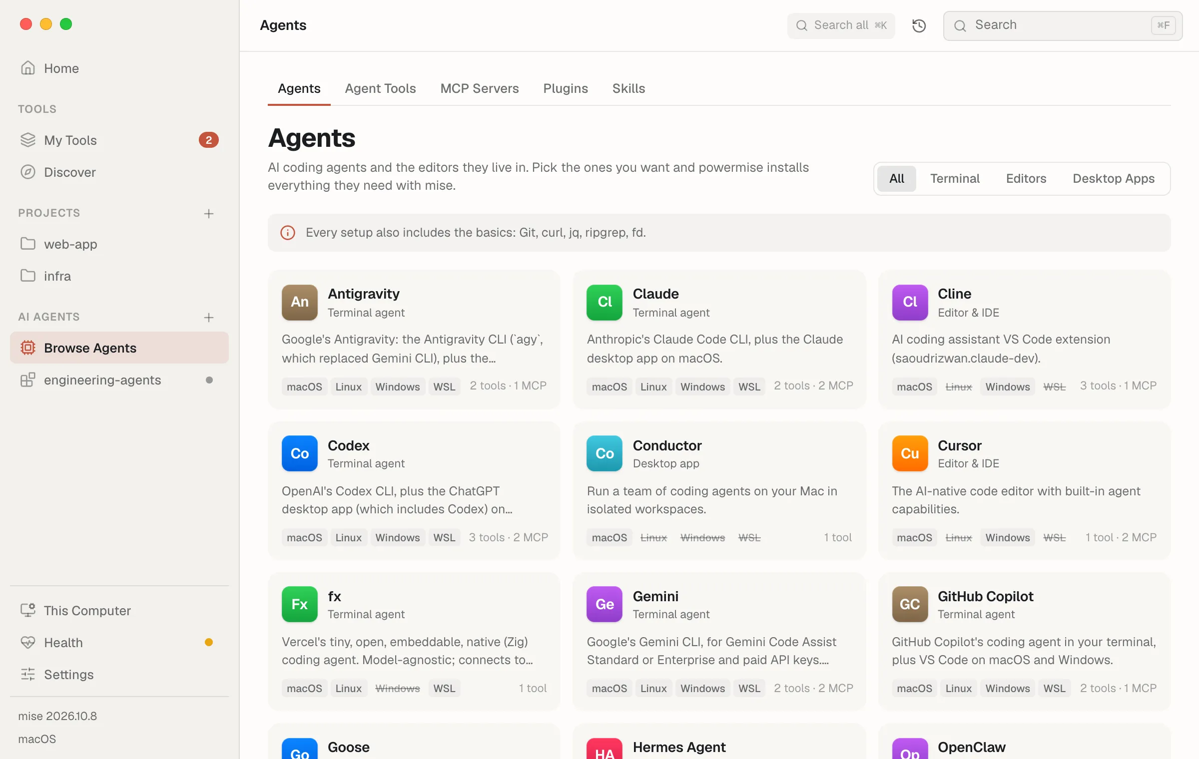Filter agents by Desktop Apps
Screen dimensions: 1199x759
pos(1114,178)
